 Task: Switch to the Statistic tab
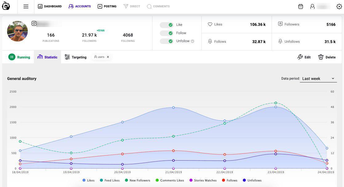[x=47, y=57]
